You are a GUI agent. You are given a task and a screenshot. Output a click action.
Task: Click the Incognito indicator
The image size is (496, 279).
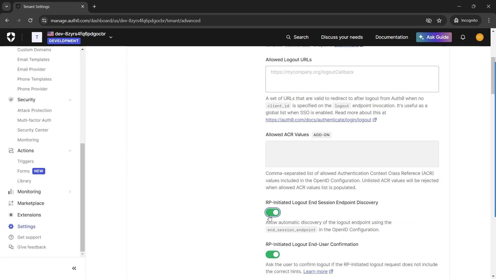click(x=466, y=20)
